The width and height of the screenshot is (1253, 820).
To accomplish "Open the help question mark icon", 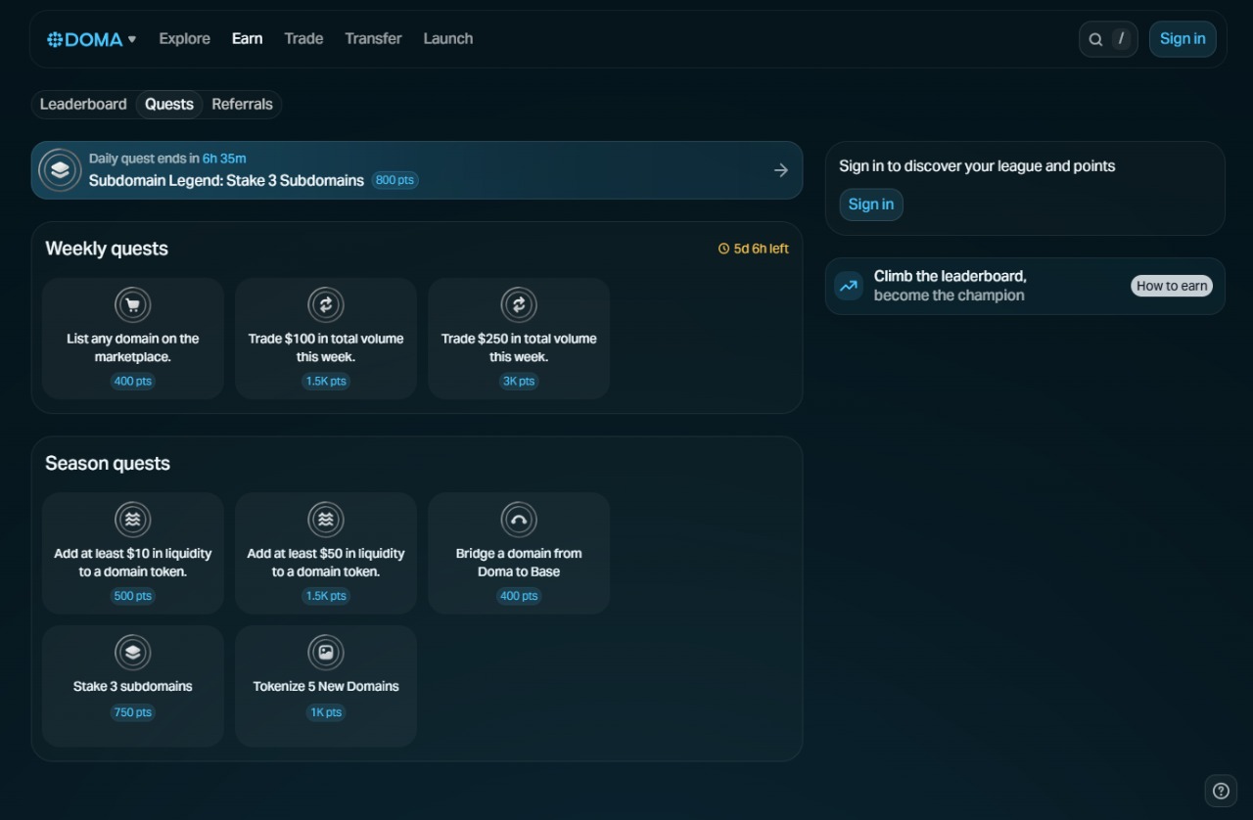I will 1221,791.
